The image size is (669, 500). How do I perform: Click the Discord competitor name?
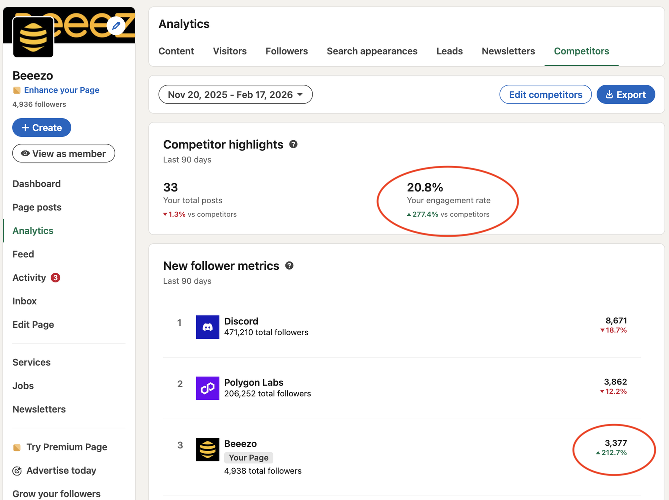point(241,321)
